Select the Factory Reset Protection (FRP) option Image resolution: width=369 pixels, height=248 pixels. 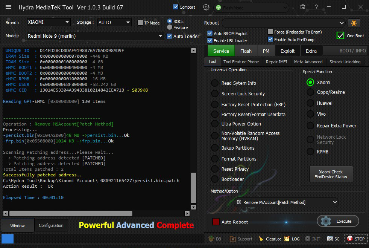[214, 104]
